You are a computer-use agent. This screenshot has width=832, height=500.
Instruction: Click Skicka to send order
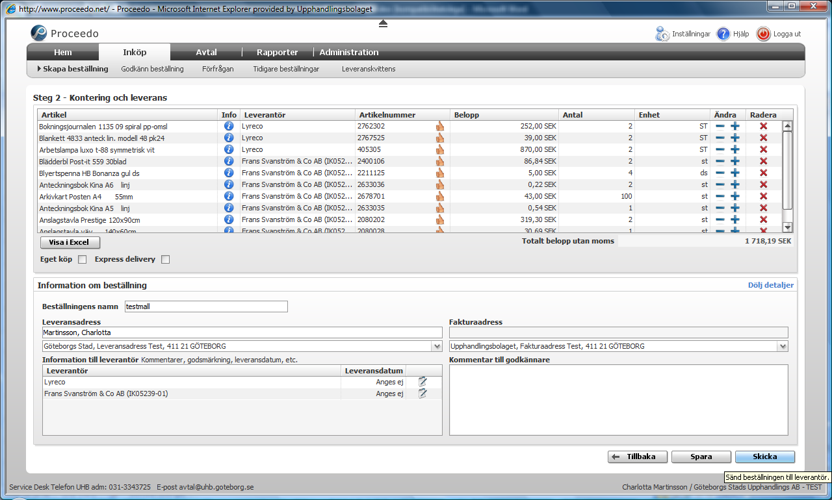coord(765,456)
